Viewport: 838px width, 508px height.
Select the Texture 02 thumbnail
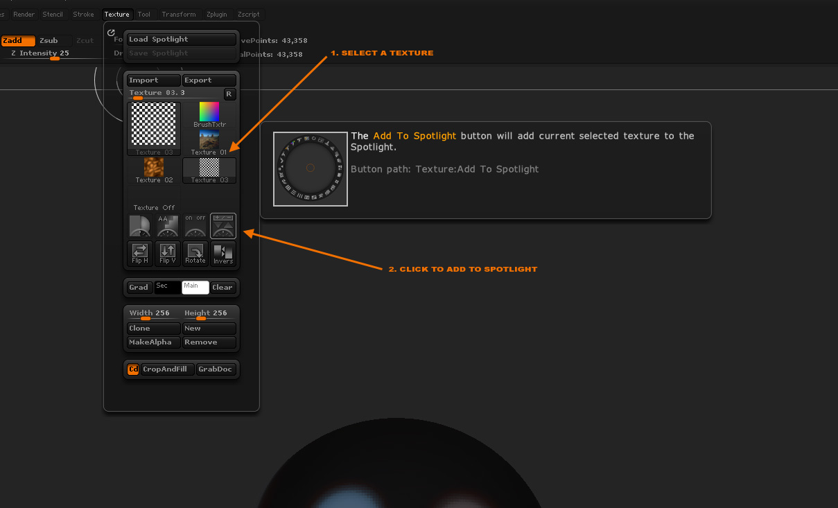[x=154, y=166]
